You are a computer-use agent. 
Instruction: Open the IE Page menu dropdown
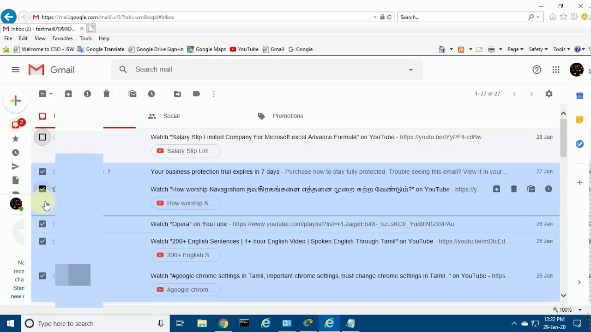pos(515,49)
